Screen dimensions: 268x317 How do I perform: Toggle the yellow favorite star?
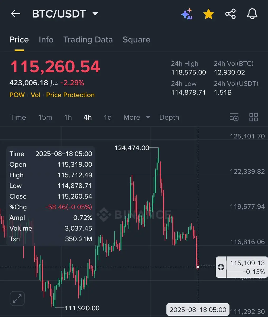[209, 14]
